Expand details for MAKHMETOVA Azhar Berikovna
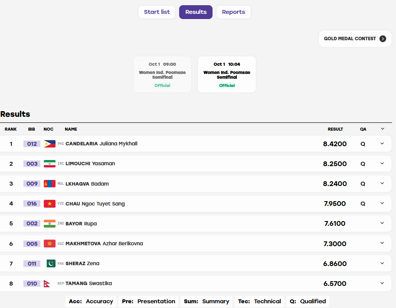 click(x=382, y=243)
